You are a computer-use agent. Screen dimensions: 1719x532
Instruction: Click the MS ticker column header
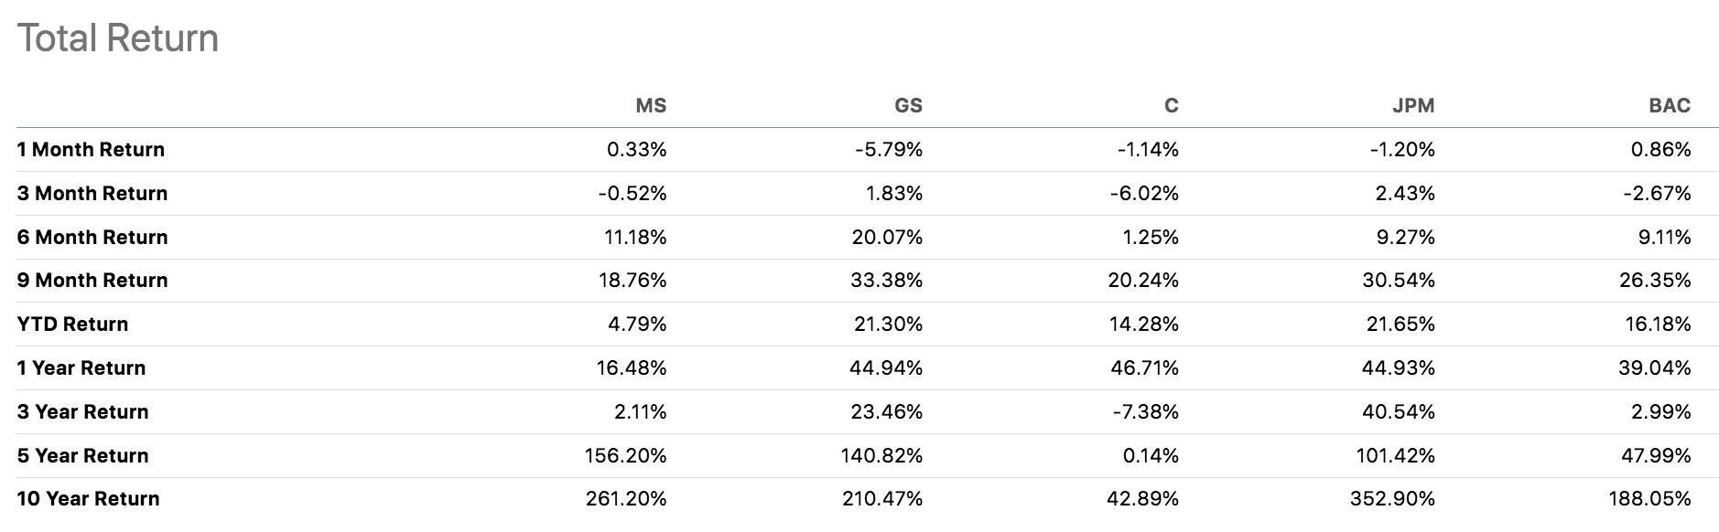pyautogui.click(x=650, y=106)
